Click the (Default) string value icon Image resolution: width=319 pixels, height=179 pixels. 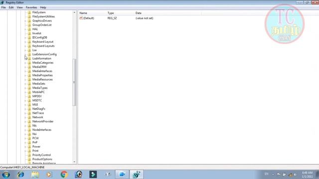point(81,18)
